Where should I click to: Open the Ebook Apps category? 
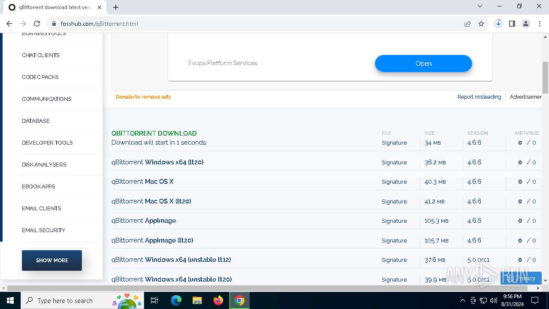pyautogui.click(x=39, y=187)
